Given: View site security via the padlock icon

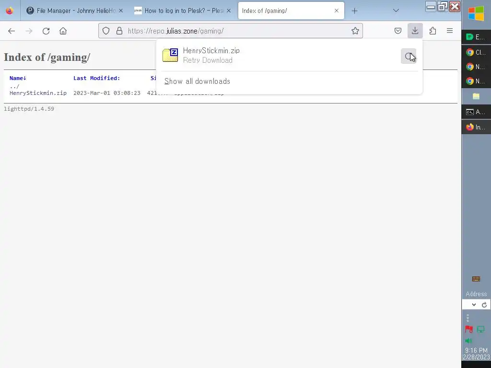Looking at the screenshot, I should click(x=119, y=31).
